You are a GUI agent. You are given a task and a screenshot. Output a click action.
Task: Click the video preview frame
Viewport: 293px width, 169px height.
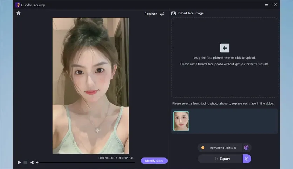tap(91, 86)
